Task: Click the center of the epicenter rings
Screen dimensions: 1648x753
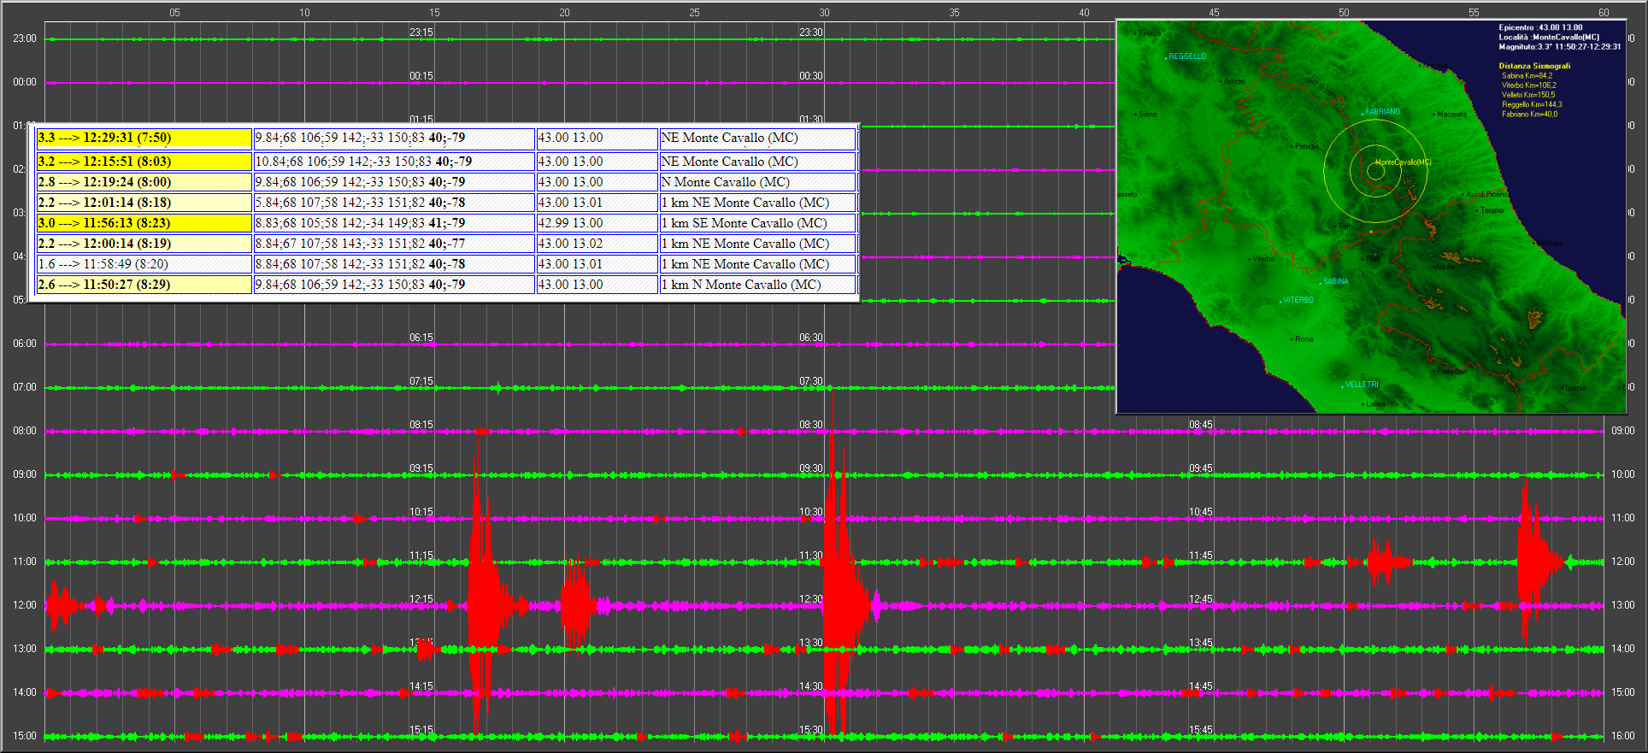Action: click(1375, 171)
